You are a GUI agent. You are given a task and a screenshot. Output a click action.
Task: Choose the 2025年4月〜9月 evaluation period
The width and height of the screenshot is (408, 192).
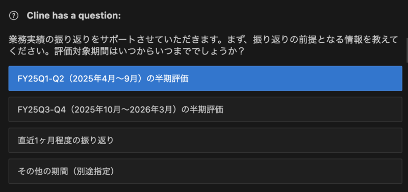tap(206, 78)
